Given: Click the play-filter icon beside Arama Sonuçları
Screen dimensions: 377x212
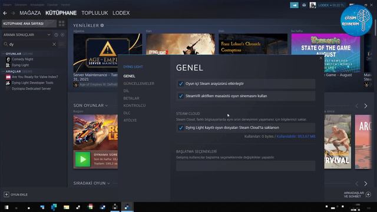Looking at the screenshot, I should (x=62, y=35).
